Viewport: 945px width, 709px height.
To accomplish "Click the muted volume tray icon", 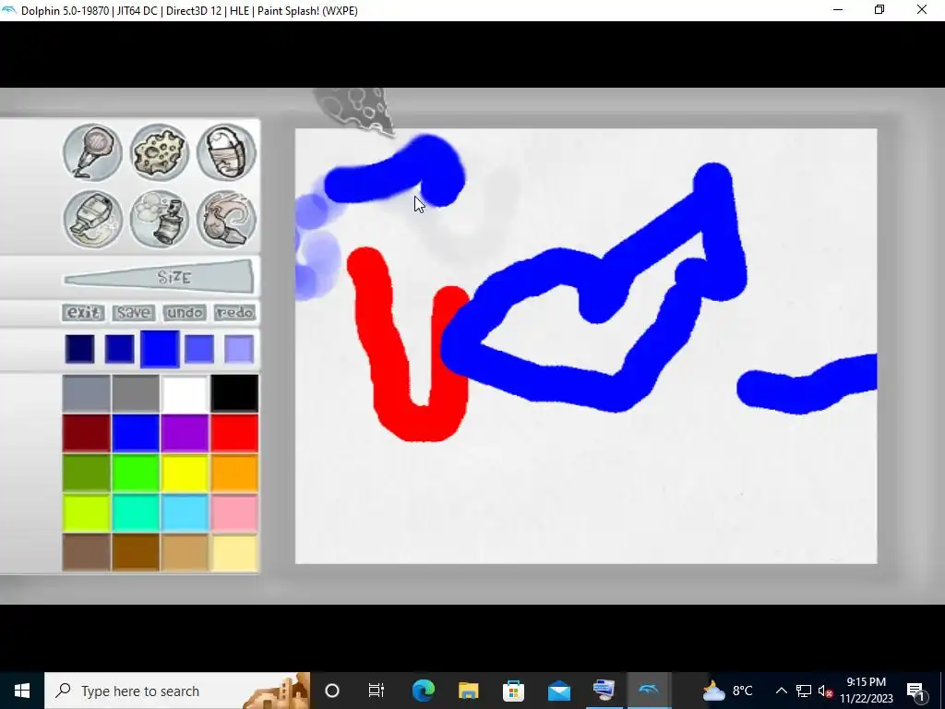I will [826, 691].
